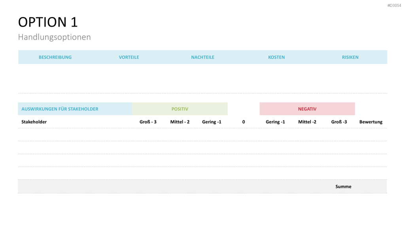This screenshot has height=228, width=405.
Task: Click the #D3054 slide identifier
Action: (x=394, y=6)
